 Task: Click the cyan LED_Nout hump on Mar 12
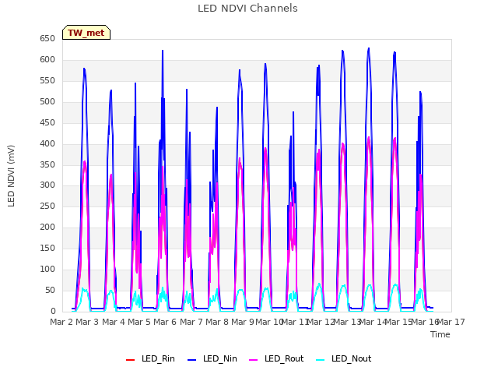point(319,284)
